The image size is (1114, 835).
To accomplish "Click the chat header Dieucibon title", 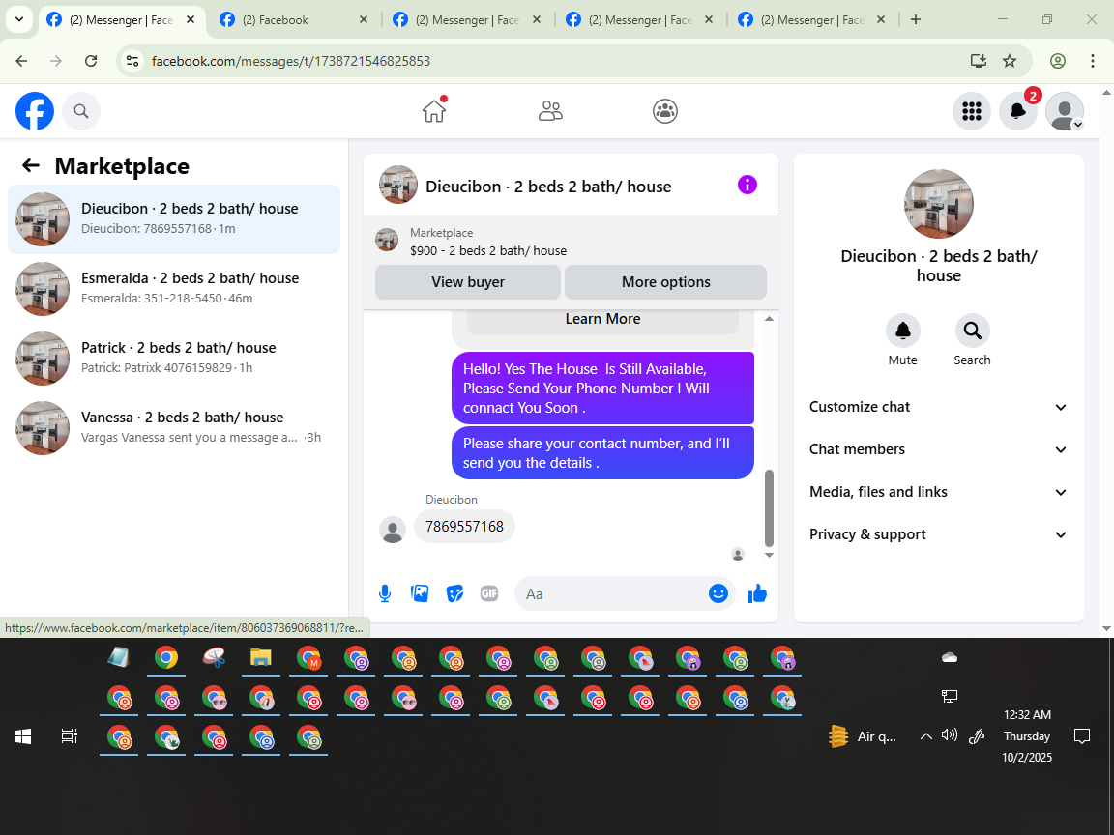I will (547, 186).
